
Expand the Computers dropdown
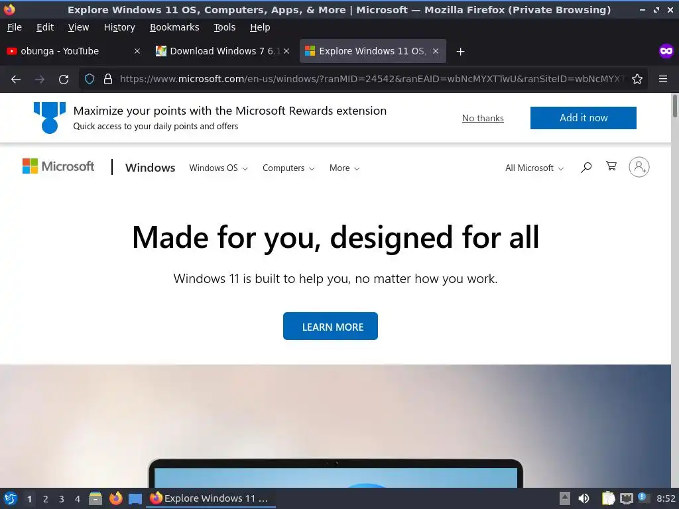288,168
